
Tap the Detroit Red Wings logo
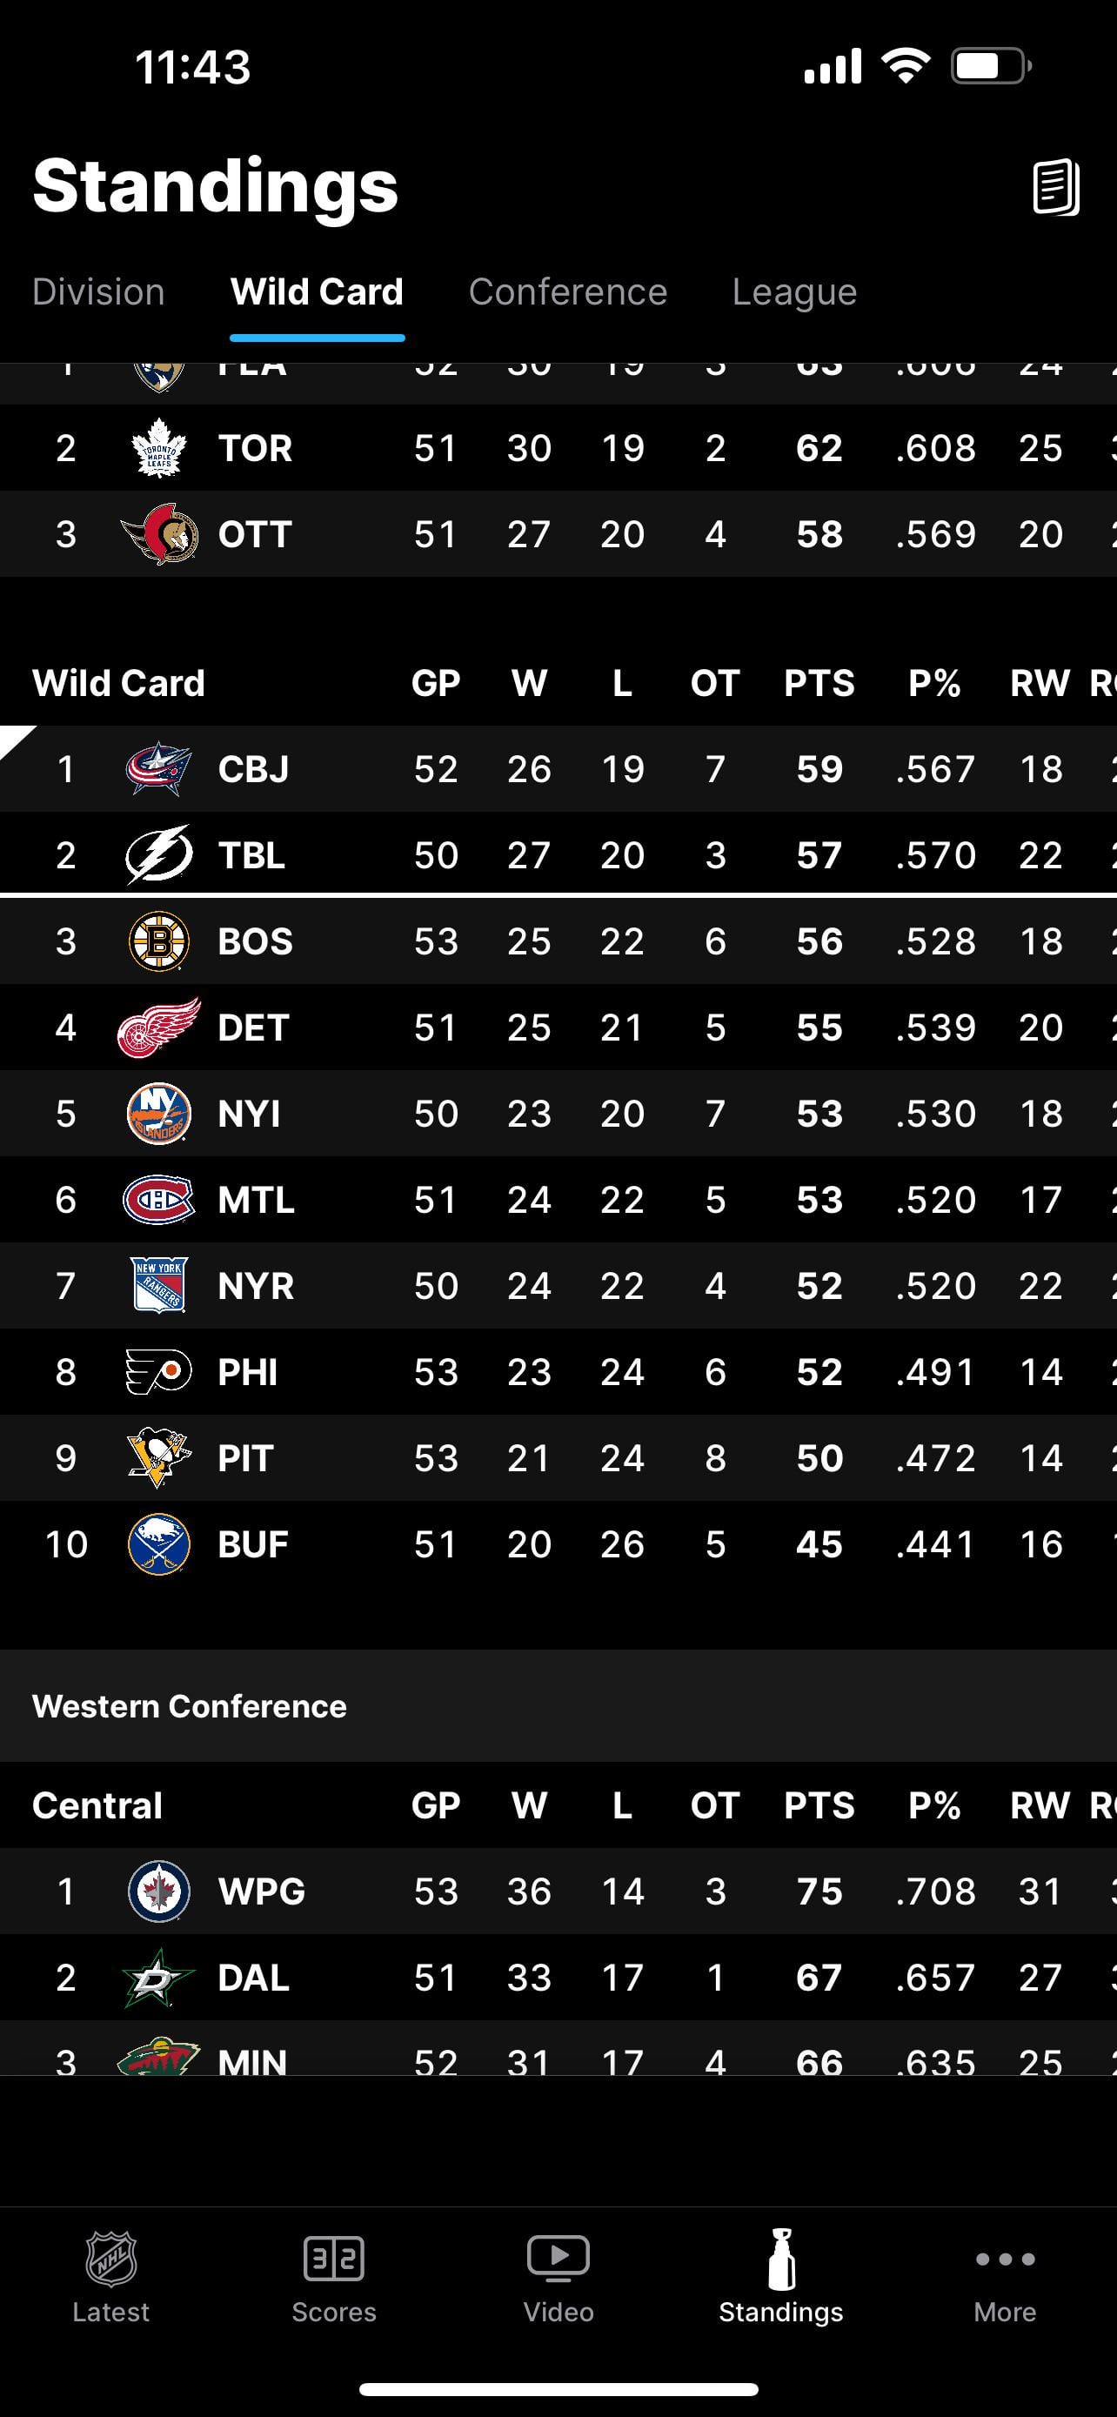coord(159,1028)
